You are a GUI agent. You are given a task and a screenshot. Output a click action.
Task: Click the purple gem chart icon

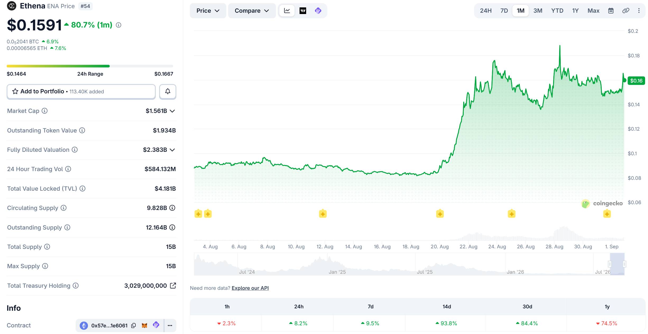(318, 11)
